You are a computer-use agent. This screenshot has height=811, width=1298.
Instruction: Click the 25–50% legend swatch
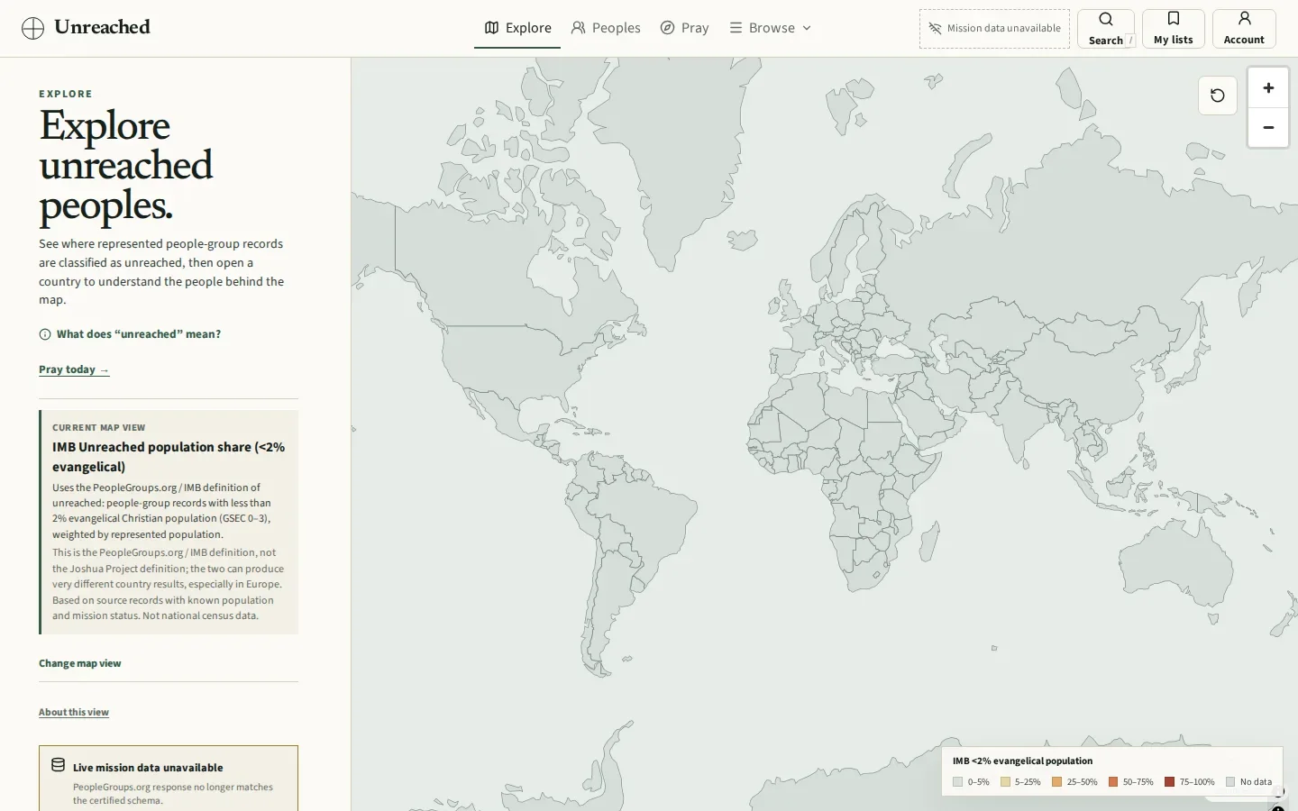(1057, 782)
